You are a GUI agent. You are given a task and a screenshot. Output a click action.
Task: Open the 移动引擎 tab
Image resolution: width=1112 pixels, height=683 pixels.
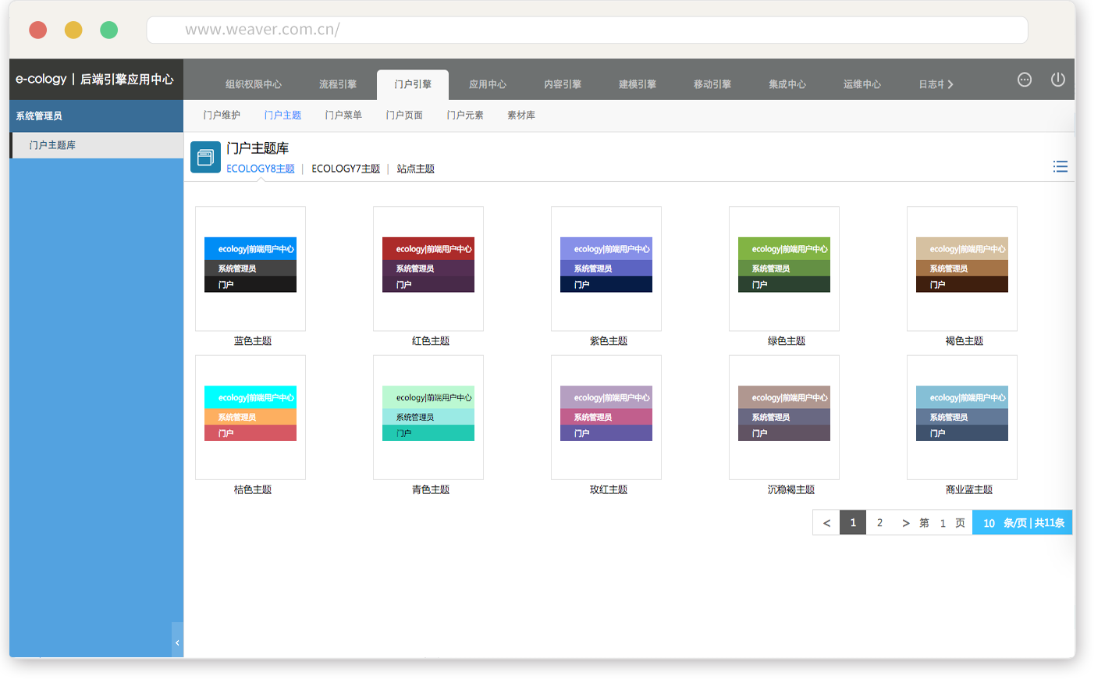tap(712, 84)
